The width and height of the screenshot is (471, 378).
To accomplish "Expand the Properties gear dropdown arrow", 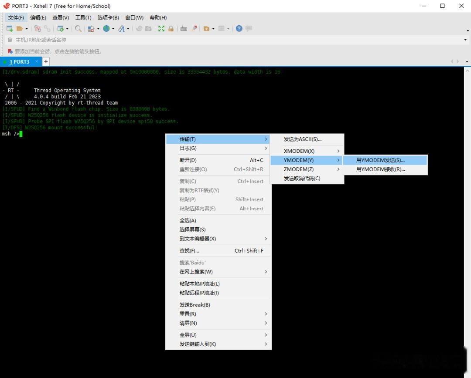I will pyautogui.click(x=67, y=29).
